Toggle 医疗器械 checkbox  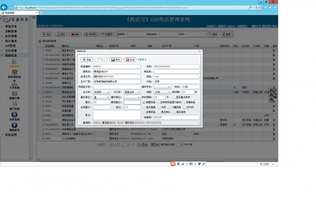point(144,107)
